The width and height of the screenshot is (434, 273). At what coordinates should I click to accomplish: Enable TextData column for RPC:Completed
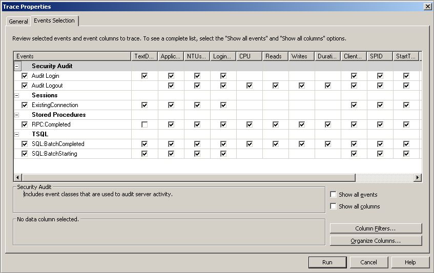[144, 124]
